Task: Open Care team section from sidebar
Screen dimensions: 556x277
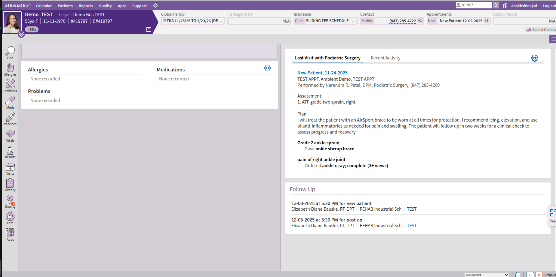Action: [10, 218]
